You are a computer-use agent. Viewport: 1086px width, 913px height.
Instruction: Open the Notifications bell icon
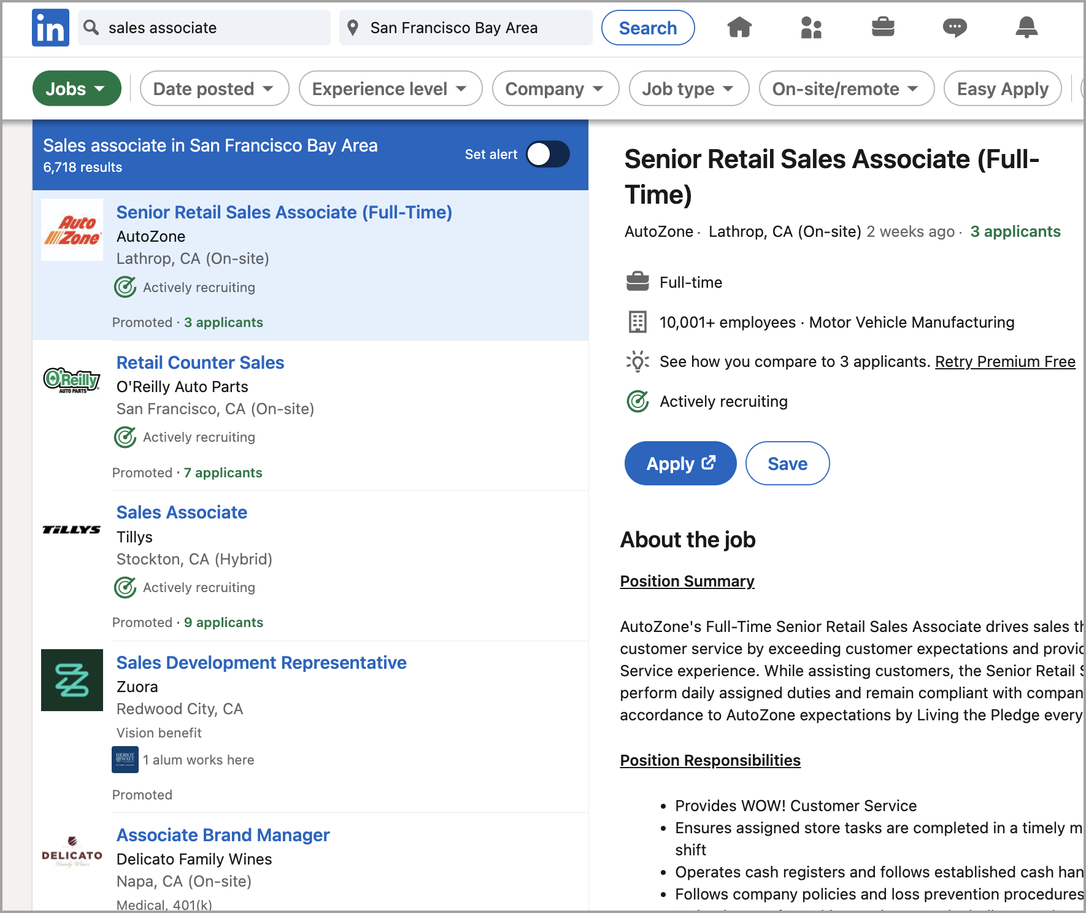coord(1026,28)
